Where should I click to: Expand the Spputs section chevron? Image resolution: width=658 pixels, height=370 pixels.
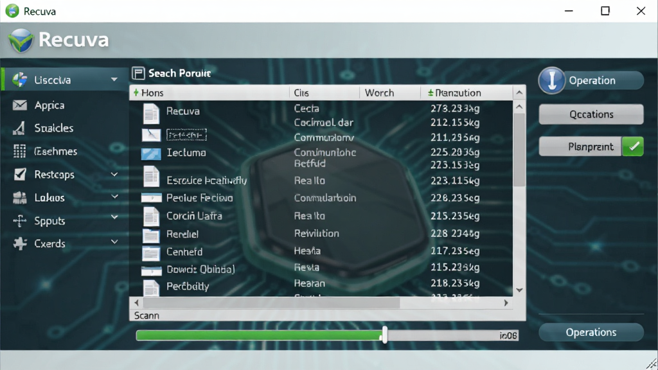114,217
